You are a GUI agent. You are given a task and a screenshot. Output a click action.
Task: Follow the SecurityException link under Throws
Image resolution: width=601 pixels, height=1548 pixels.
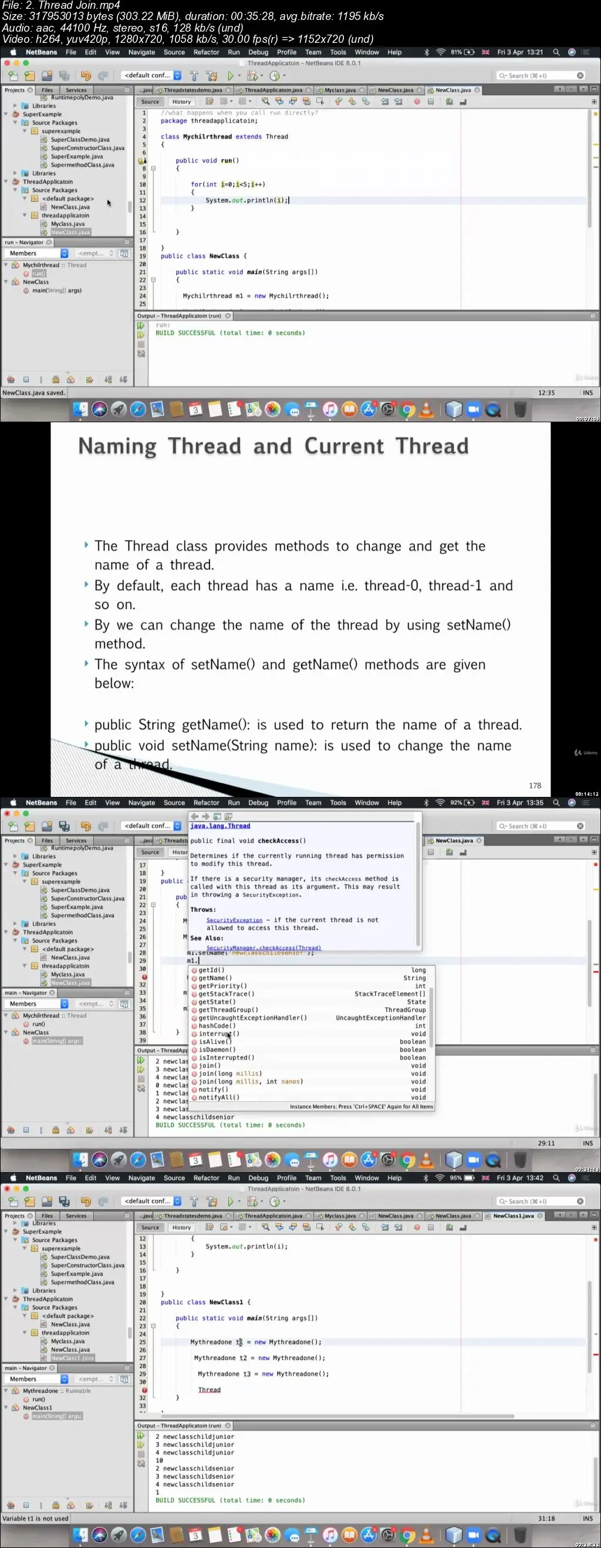click(234, 920)
